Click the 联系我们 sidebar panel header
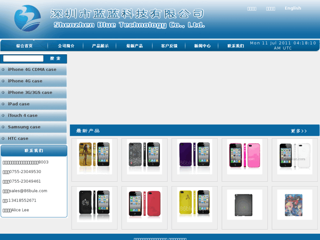This screenshot has height=240, width=320. point(34,151)
